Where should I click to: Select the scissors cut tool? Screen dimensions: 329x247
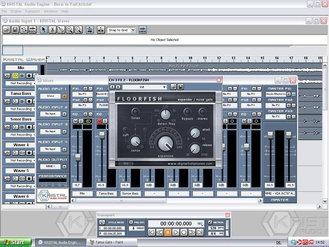(52, 30)
